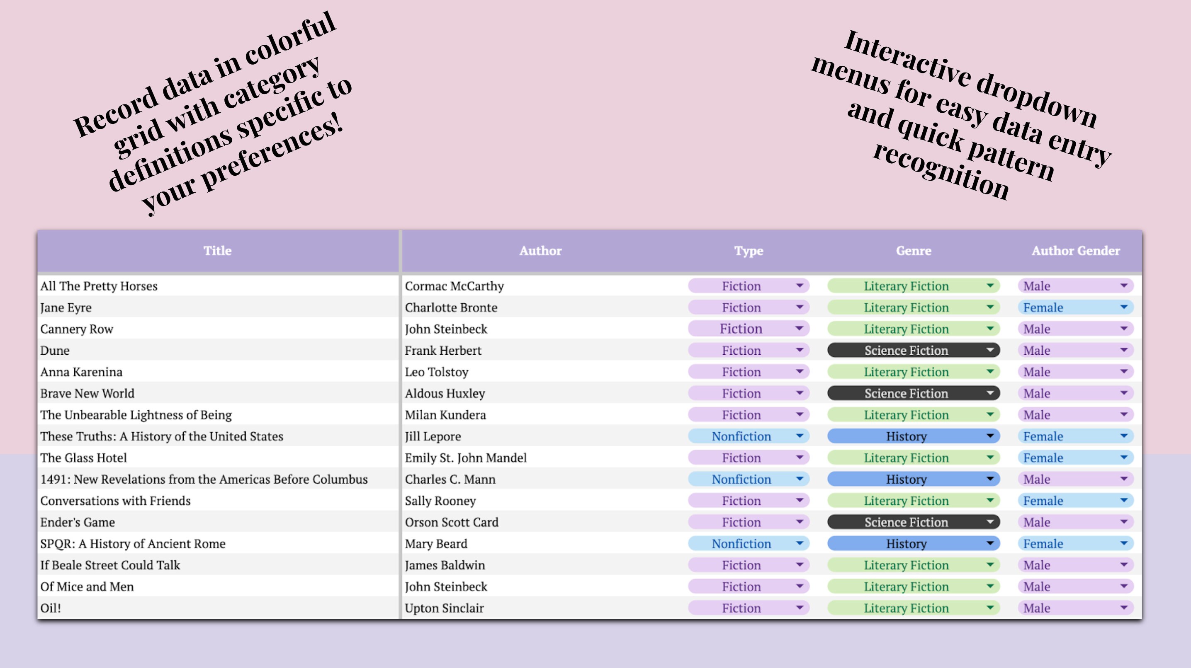1191x668 pixels.
Task: Open Female gender dropdown for Conversations with Friends
Action: [x=1075, y=500]
